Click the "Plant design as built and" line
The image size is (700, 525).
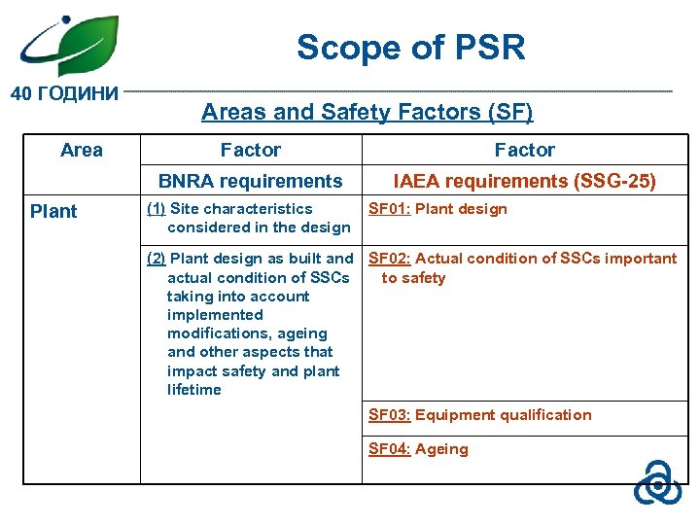[262, 259]
